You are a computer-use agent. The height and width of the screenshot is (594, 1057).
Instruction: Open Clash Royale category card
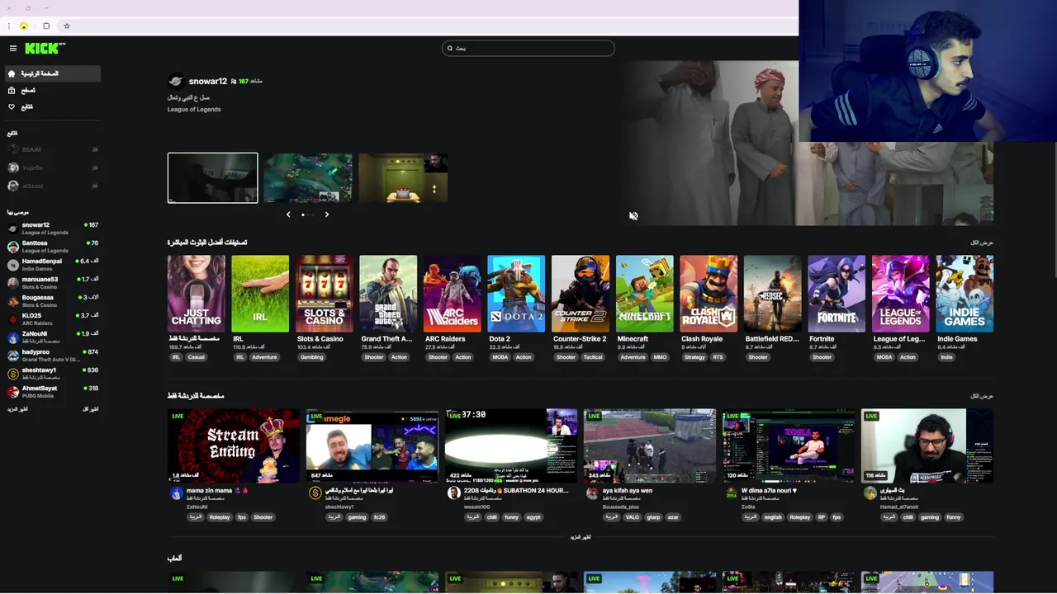click(709, 294)
